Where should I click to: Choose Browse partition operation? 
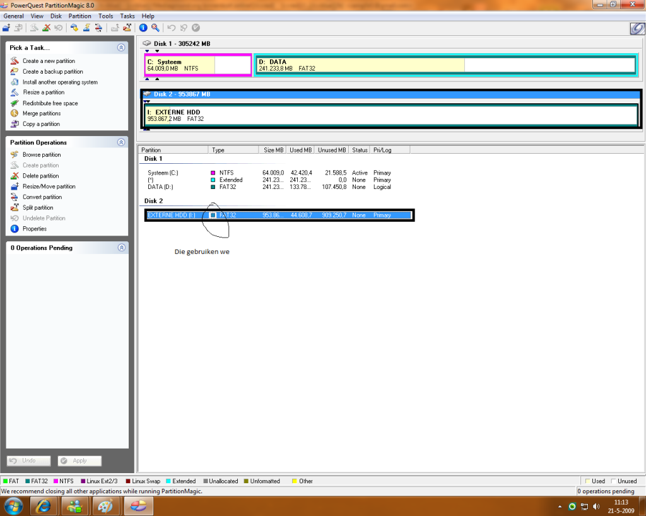[42, 155]
